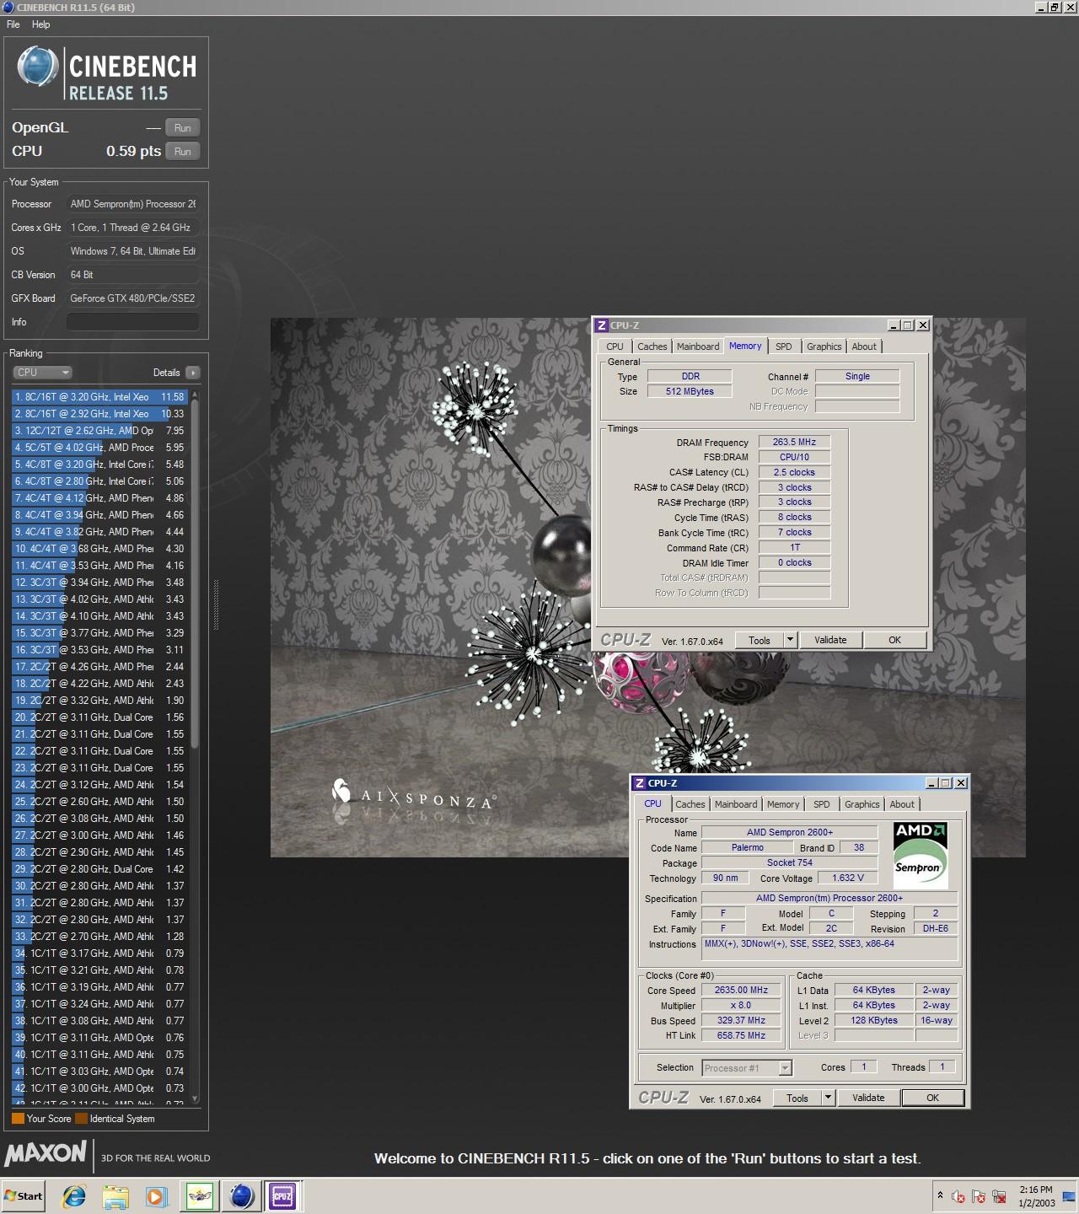Click OK in upper CPU-Z window

click(895, 640)
